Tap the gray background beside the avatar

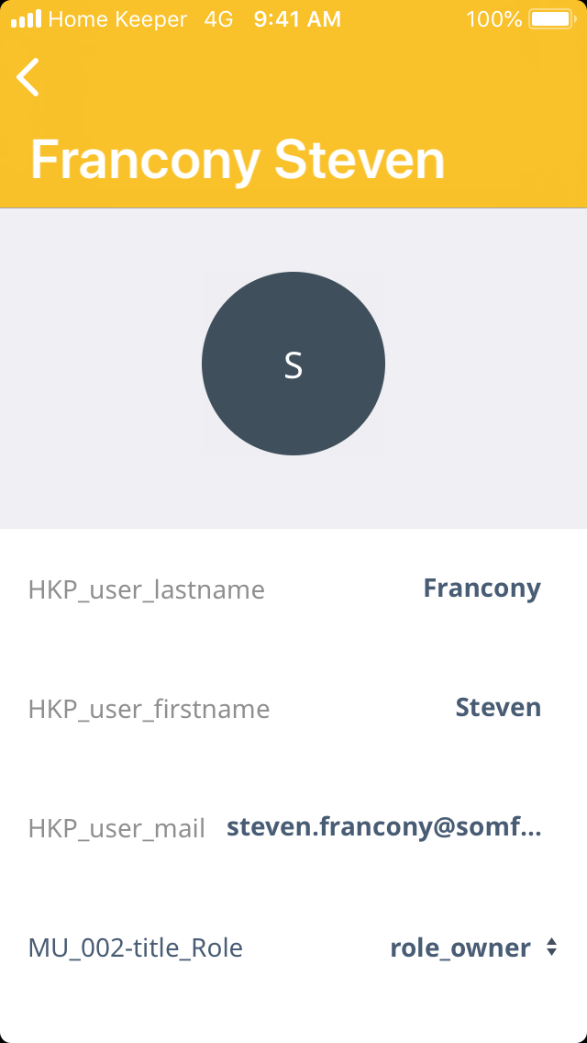click(x=101, y=367)
